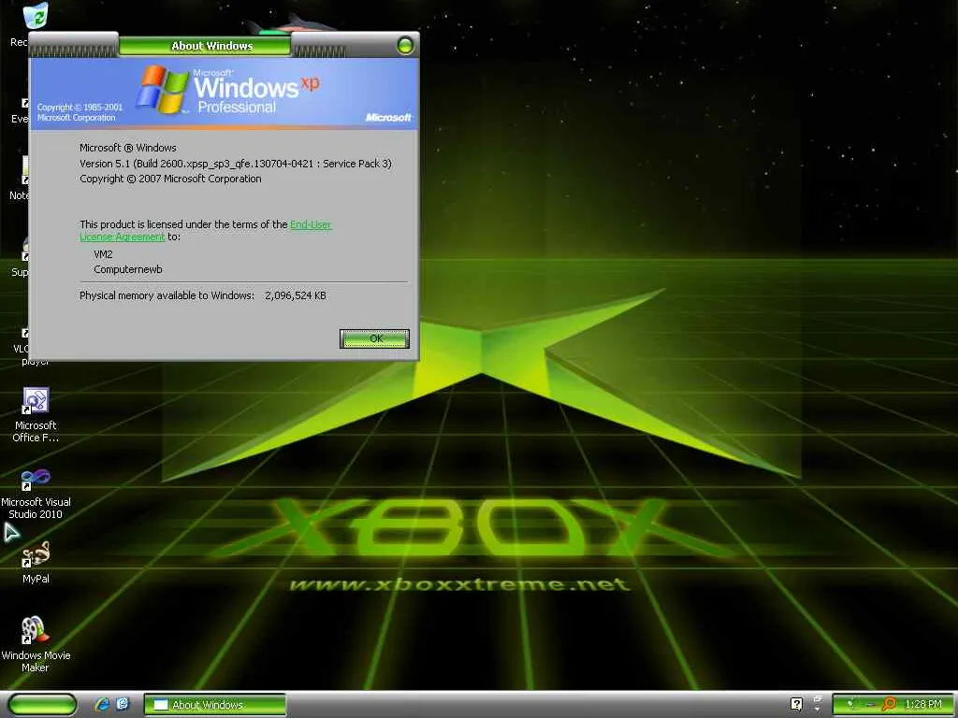Image resolution: width=958 pixels, height=718 pixels.
Task: Click the '2,096,524 KB' memory value
Action: click(x=295, y=295)
